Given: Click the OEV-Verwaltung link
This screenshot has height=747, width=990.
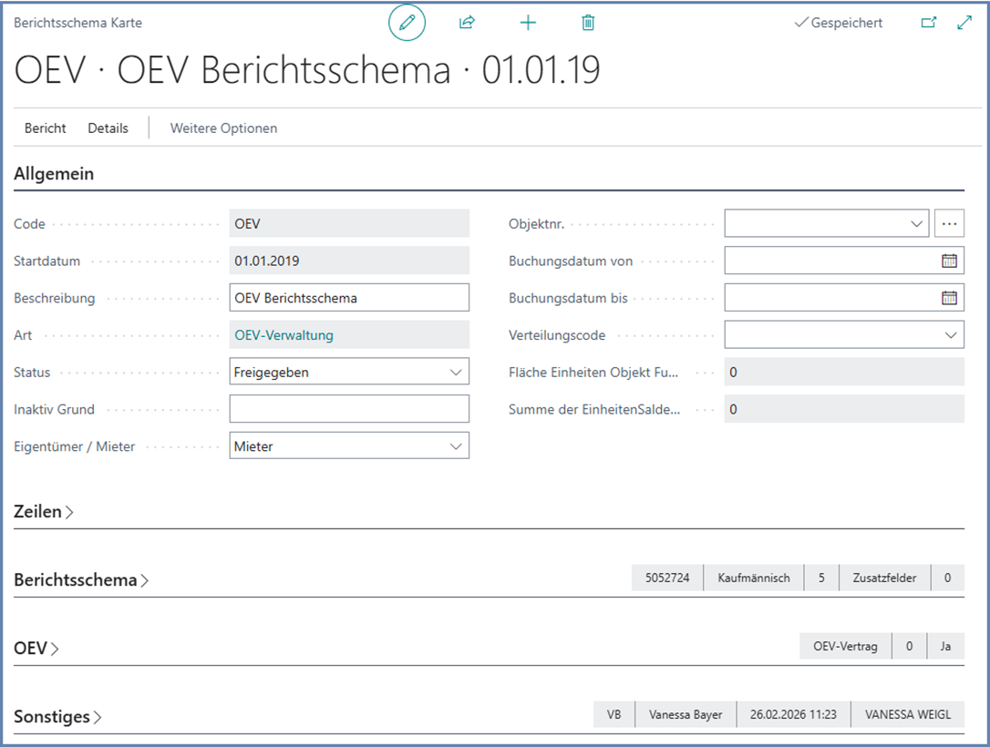Looking at the screenshot, I should click(x=284, y=335).
